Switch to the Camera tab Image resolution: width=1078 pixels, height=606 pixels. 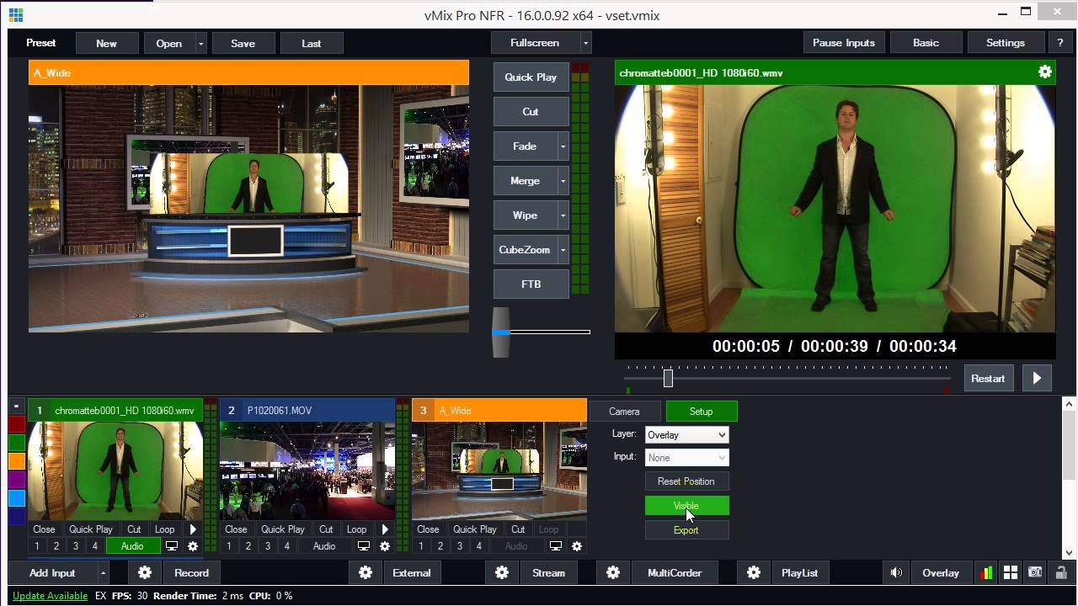point(624,412)
